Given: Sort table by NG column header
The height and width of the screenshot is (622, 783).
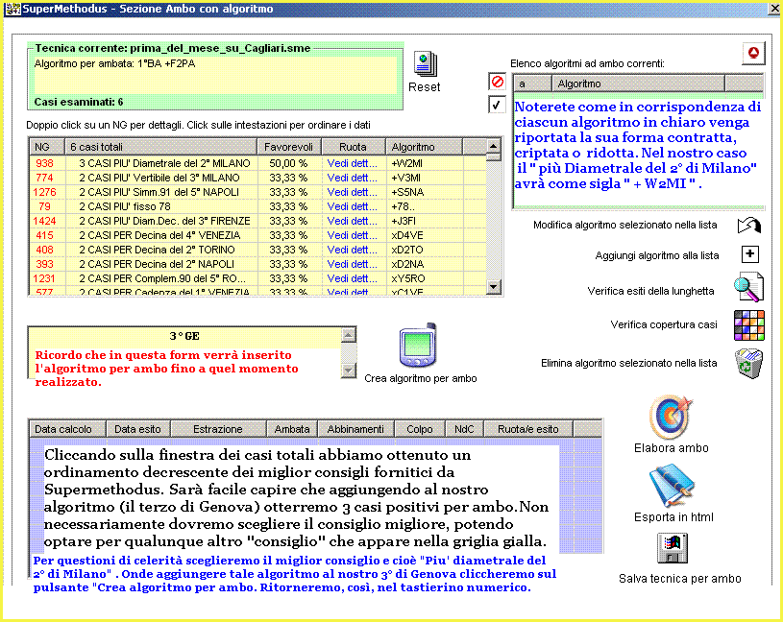Looking at the screenshot, I should (x=47, y=147).
